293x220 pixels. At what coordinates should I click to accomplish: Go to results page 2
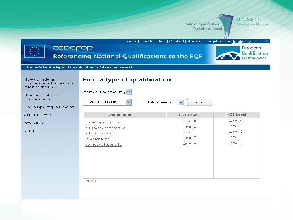(92, 181)
